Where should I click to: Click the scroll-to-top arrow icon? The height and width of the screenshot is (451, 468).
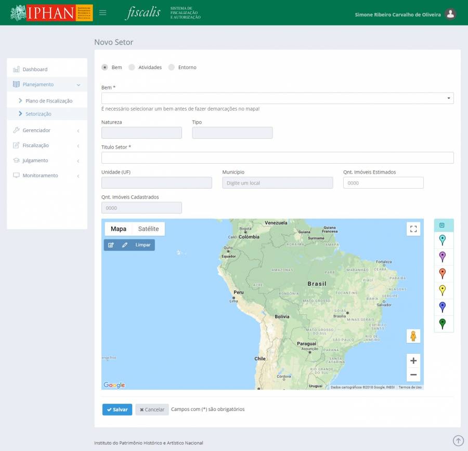click(x=458, y=441)
